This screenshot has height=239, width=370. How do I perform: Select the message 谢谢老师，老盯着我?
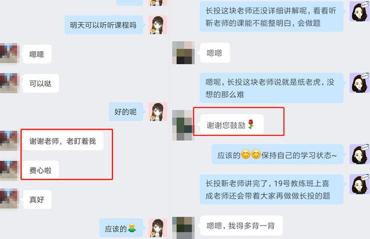63,141
